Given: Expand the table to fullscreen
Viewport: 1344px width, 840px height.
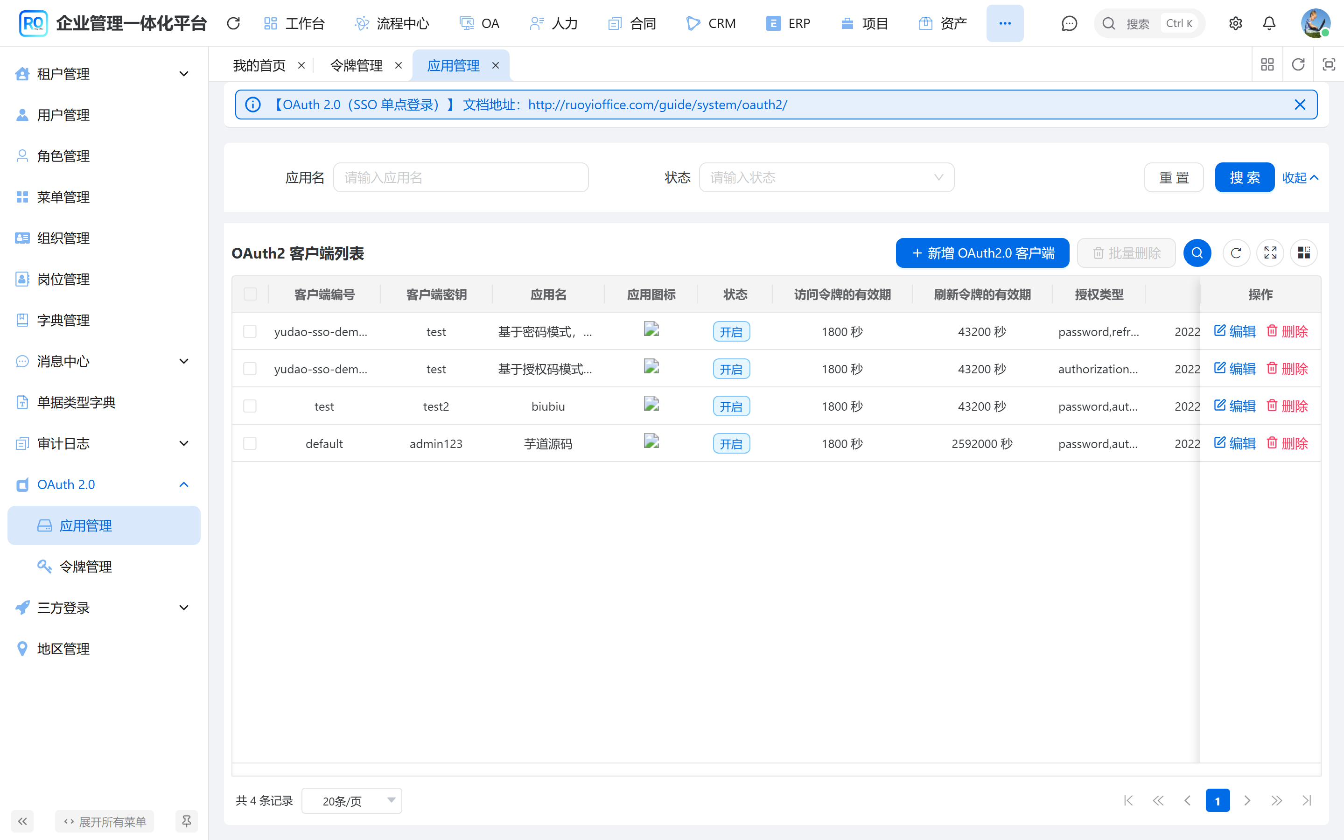Looking at the screenshot, I should point(1270,253).
